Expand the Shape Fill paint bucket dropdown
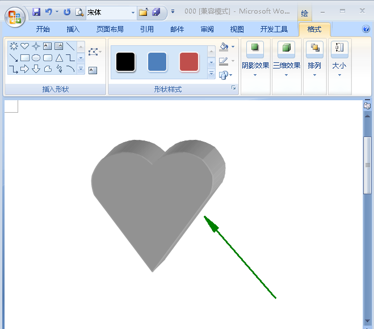 point(233,48)
